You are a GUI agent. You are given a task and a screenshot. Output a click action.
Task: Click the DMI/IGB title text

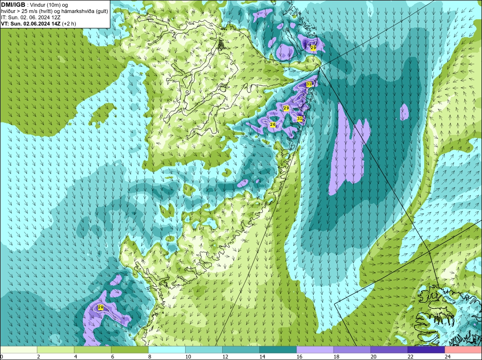(13, 5)
